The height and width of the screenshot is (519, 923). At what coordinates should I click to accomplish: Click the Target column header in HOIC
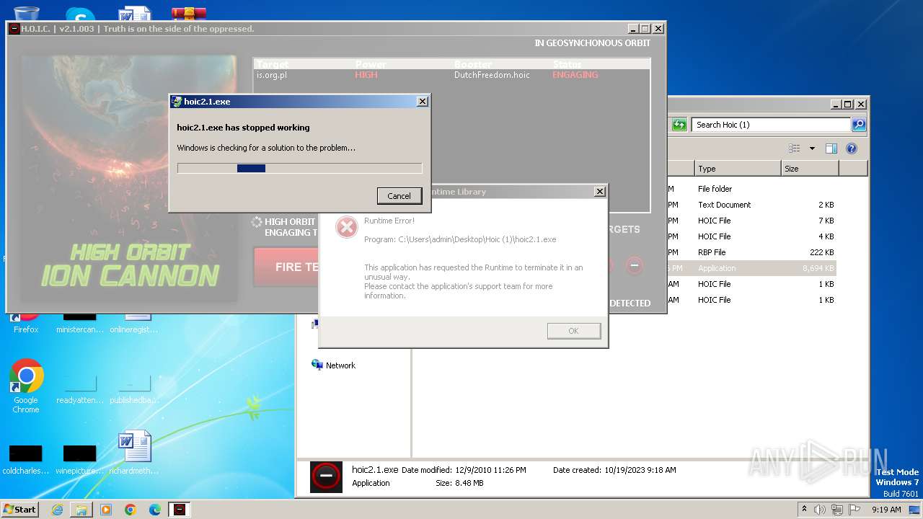[273, 64]
